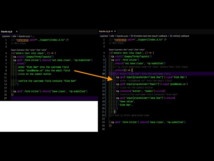Viewport: 214px width, 161px height.
Task: Click cy.visit('/pages/forms/layouts') in the left editor
Action: point(33,57)
